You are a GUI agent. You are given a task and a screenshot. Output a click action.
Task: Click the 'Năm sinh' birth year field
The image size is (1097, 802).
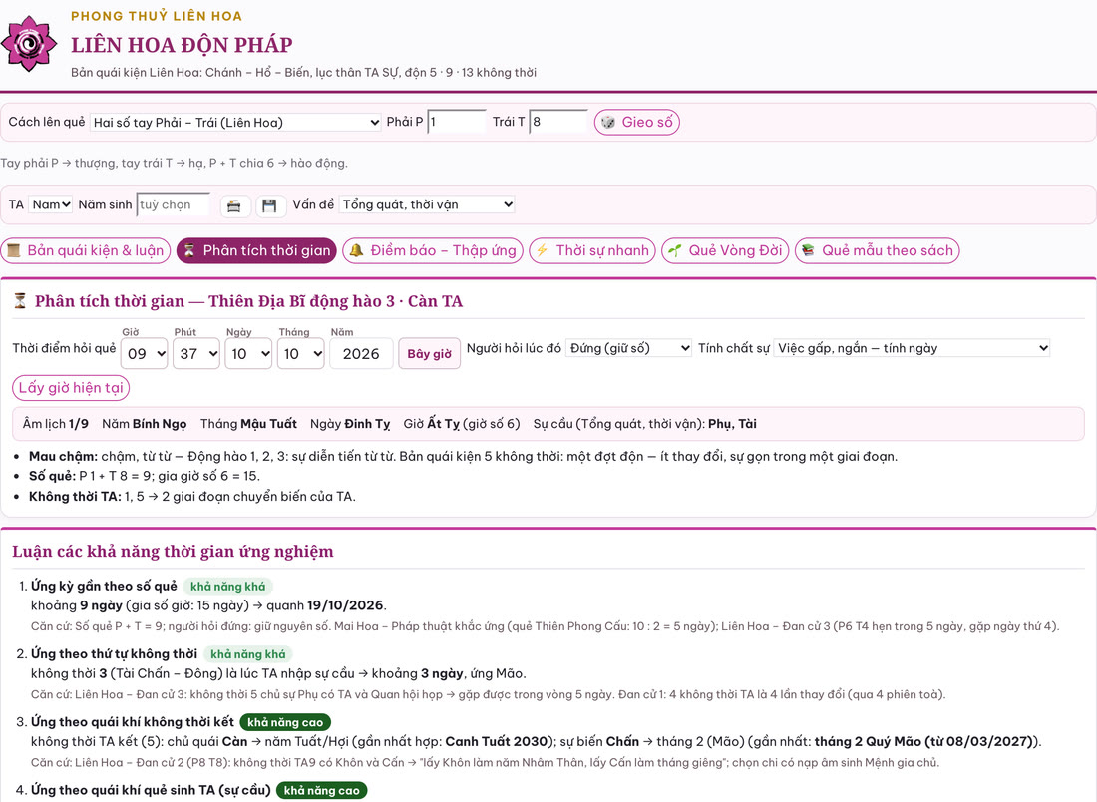[x=173, y=205]
